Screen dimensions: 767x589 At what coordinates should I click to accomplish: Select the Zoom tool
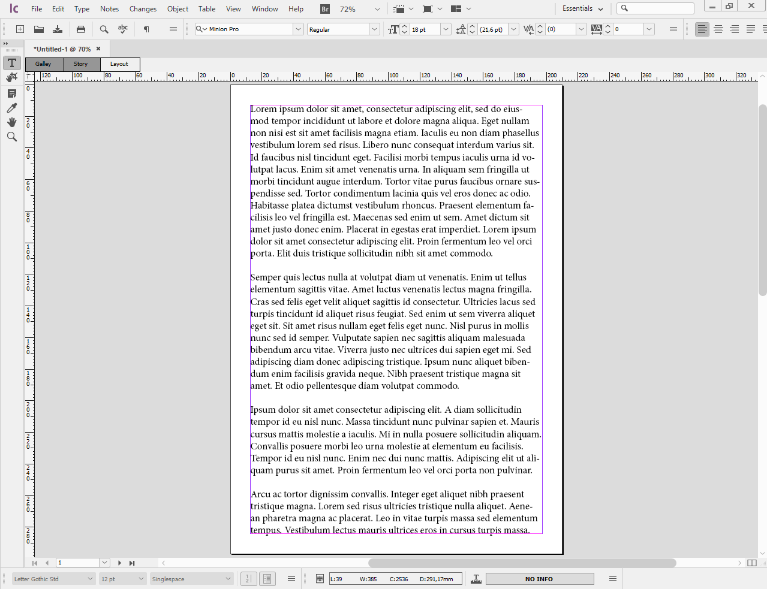(x=11, y=137)
